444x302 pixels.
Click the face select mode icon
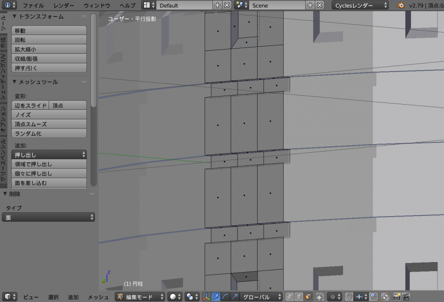308,297
